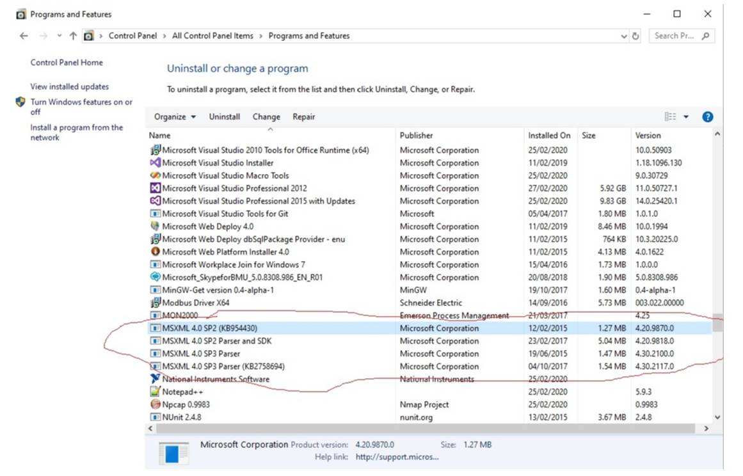Image resolution: width=743 pixels, height=476 pixels.
Task: Click the Uninstall toolbar button
Action: point(224,117)
